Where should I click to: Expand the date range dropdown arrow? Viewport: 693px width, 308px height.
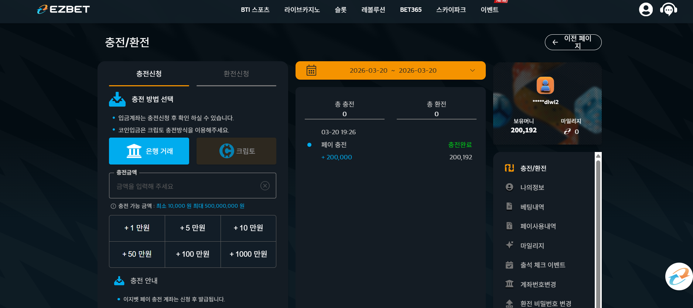point(472,70)
